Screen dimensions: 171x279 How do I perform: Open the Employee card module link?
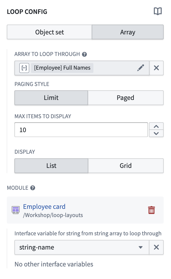tap(44, 207)
